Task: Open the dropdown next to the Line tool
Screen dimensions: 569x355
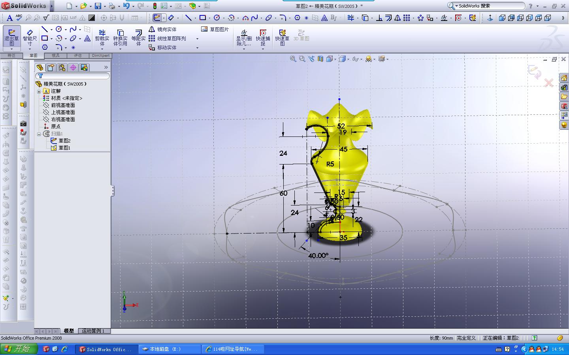Action: 51,30
